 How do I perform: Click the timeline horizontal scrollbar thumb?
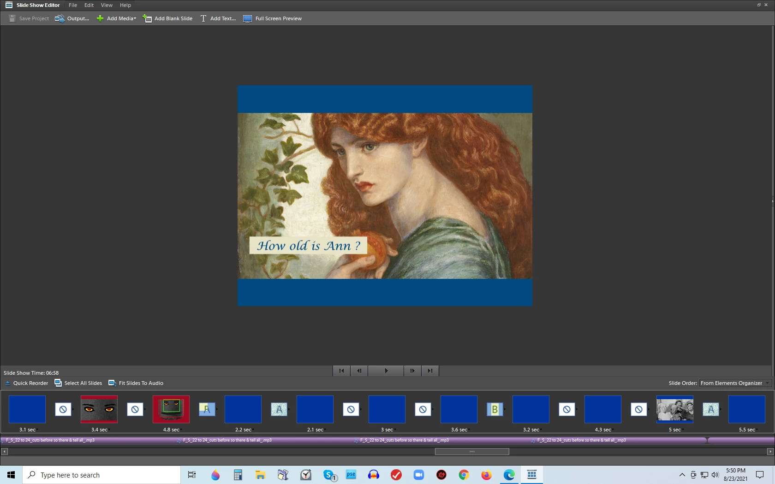472,452
